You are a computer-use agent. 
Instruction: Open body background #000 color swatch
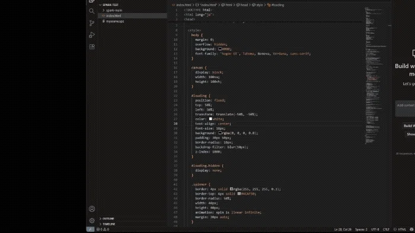(x=220, y=49)
